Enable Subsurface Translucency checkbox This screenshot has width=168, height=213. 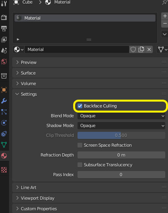click(x=80, y=165)
